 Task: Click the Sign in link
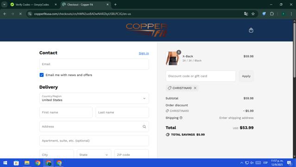144,53
